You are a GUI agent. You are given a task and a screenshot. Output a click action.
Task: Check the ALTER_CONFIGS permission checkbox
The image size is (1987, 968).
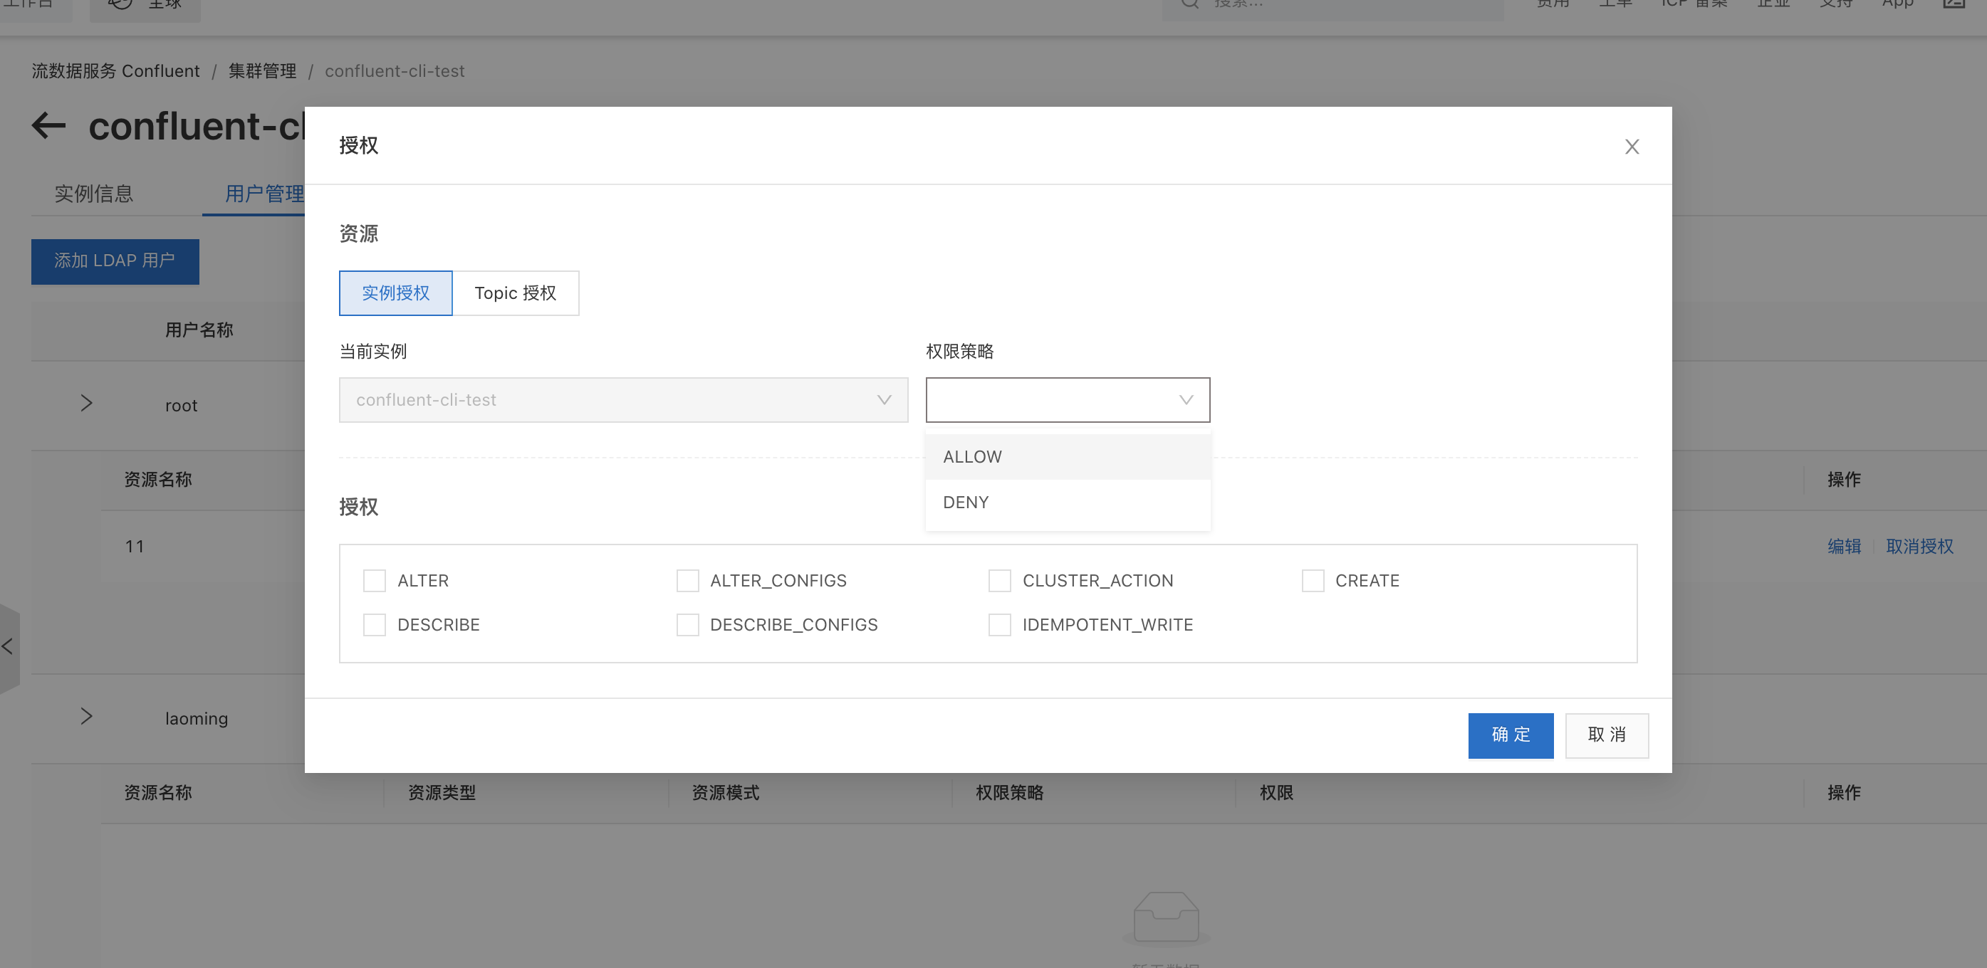pyautogui.click(x=687, y=580)
